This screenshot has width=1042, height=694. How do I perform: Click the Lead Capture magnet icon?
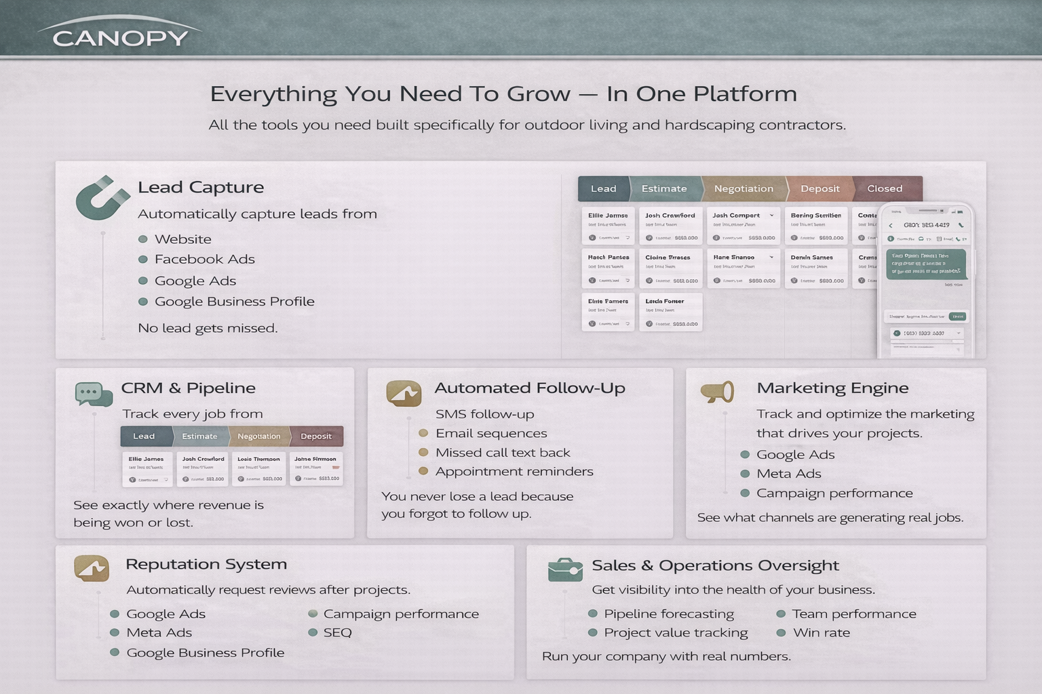pos(102,198)
